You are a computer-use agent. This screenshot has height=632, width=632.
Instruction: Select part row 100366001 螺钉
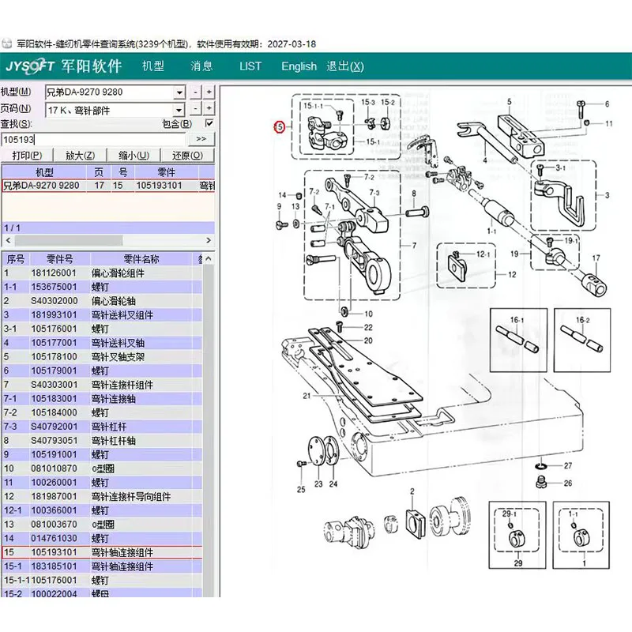102,510
